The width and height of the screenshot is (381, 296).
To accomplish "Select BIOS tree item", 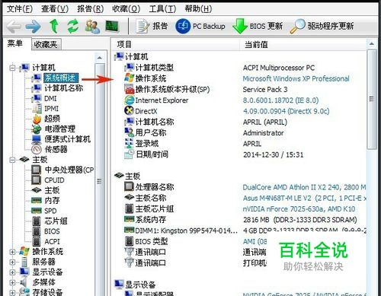I will [x=52, y=231].
